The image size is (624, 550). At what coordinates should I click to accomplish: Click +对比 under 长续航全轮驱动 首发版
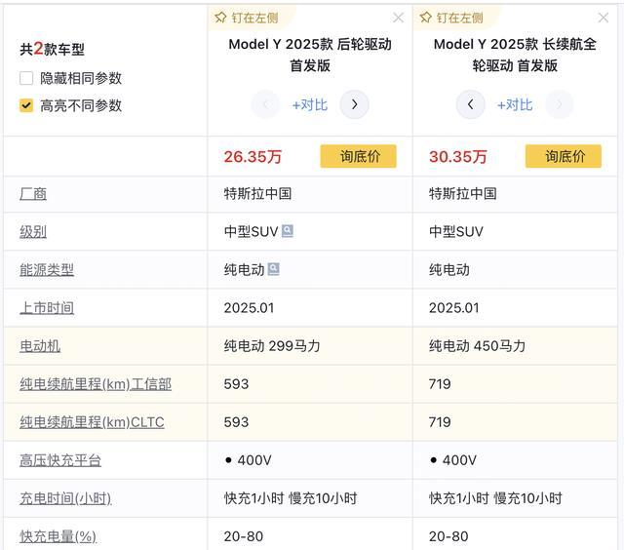point(515,105)
